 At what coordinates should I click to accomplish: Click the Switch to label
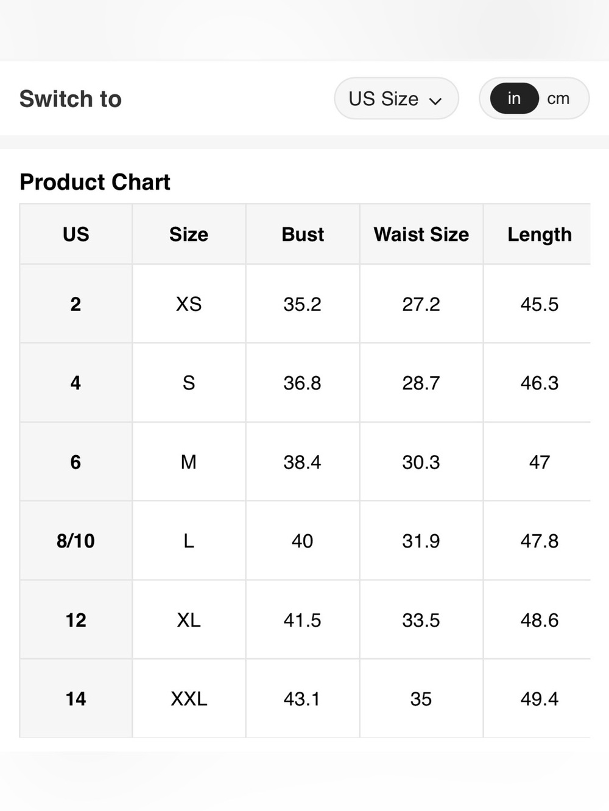pos(71,99)
